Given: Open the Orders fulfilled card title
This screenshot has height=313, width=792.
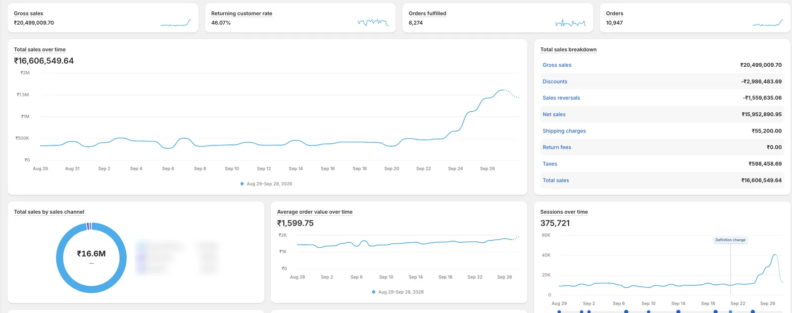Looking at the screenshot, I should point(427,13).
